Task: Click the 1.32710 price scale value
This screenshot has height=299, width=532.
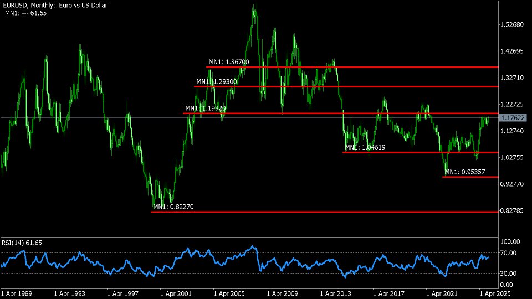Action: [512, 78]
